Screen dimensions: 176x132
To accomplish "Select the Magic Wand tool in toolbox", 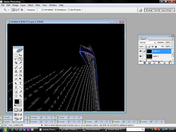I will pos(21,59).
